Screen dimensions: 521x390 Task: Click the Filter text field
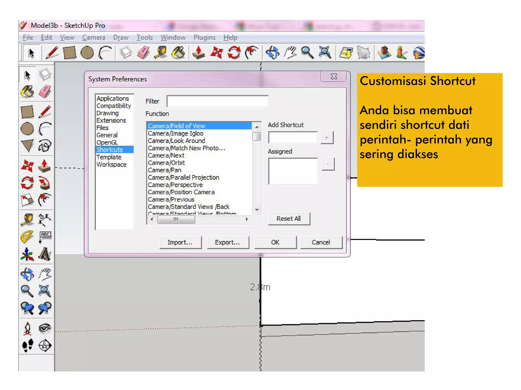(x=217, y=101)
